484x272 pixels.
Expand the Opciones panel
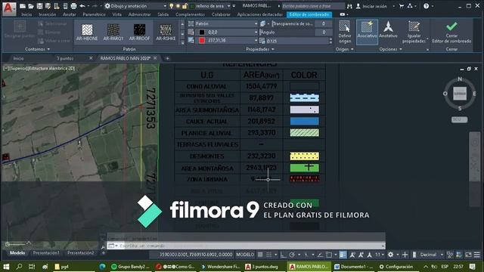(390, 49)
